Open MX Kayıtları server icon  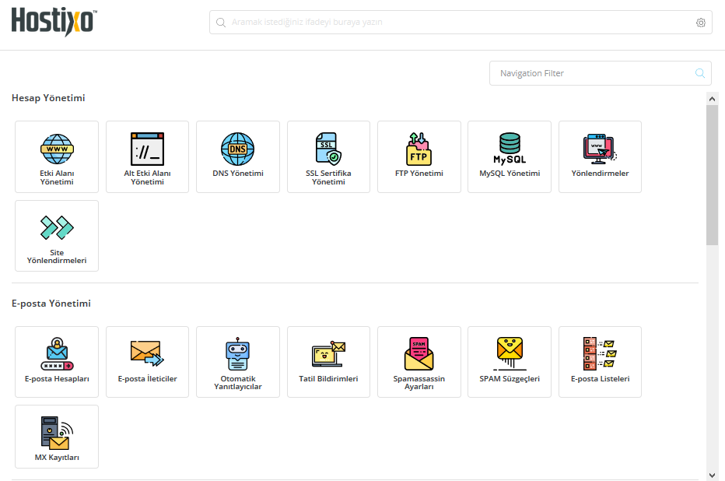pyautogui.click(x=57, y=433)
